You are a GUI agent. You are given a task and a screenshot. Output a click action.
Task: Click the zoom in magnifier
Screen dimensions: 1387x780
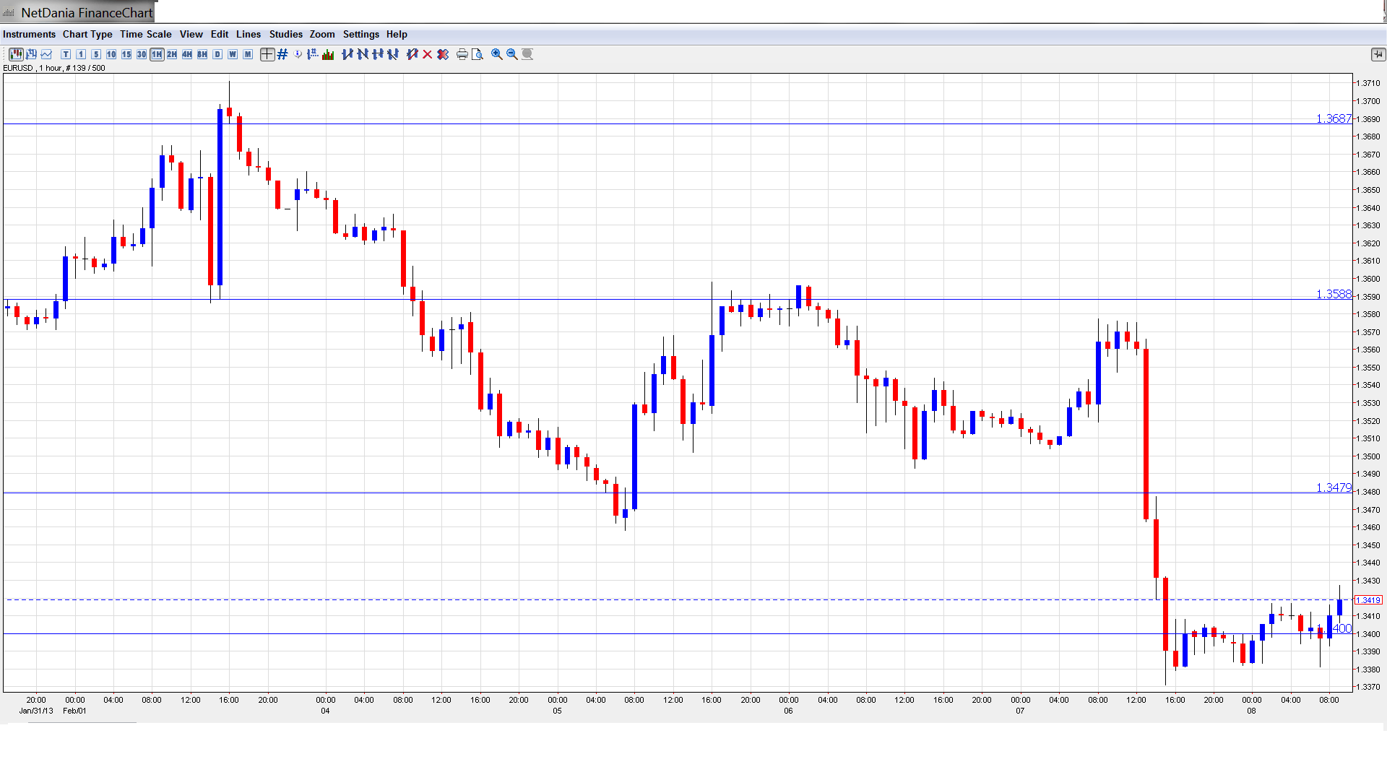click(497, 54)
